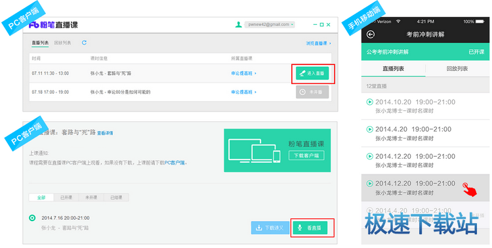Select 全部 filter tab
The width and height of the screenshot is (492, 248).
click(41, 197)
